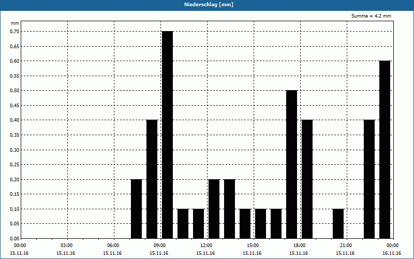The image size is (414, 259).
Task: Click the tallest bar reaching 0,70
Action: coord(167,135)
